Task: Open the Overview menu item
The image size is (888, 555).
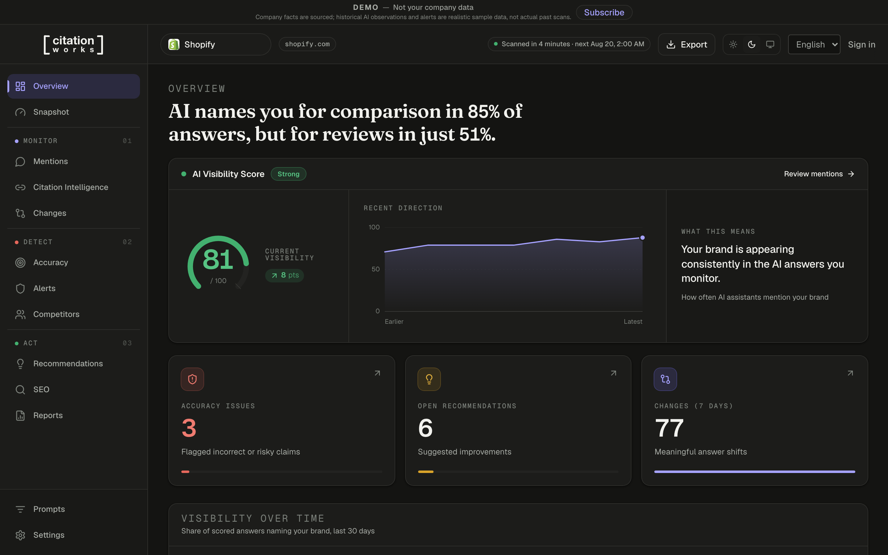Action: (x=74, y=86)
